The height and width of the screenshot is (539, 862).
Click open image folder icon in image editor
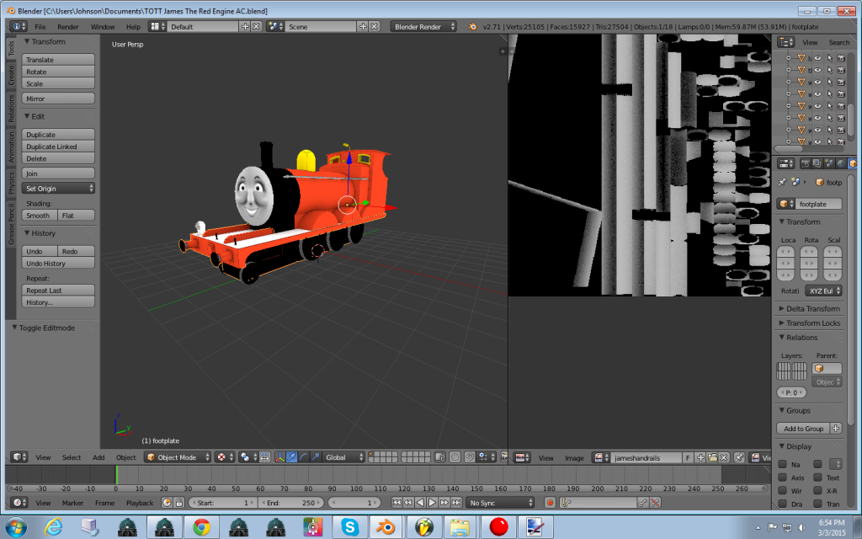(x=712, y=457)
